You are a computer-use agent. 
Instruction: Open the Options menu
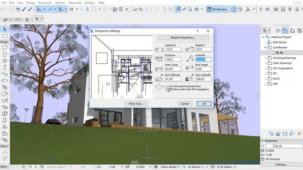(60, 3)
